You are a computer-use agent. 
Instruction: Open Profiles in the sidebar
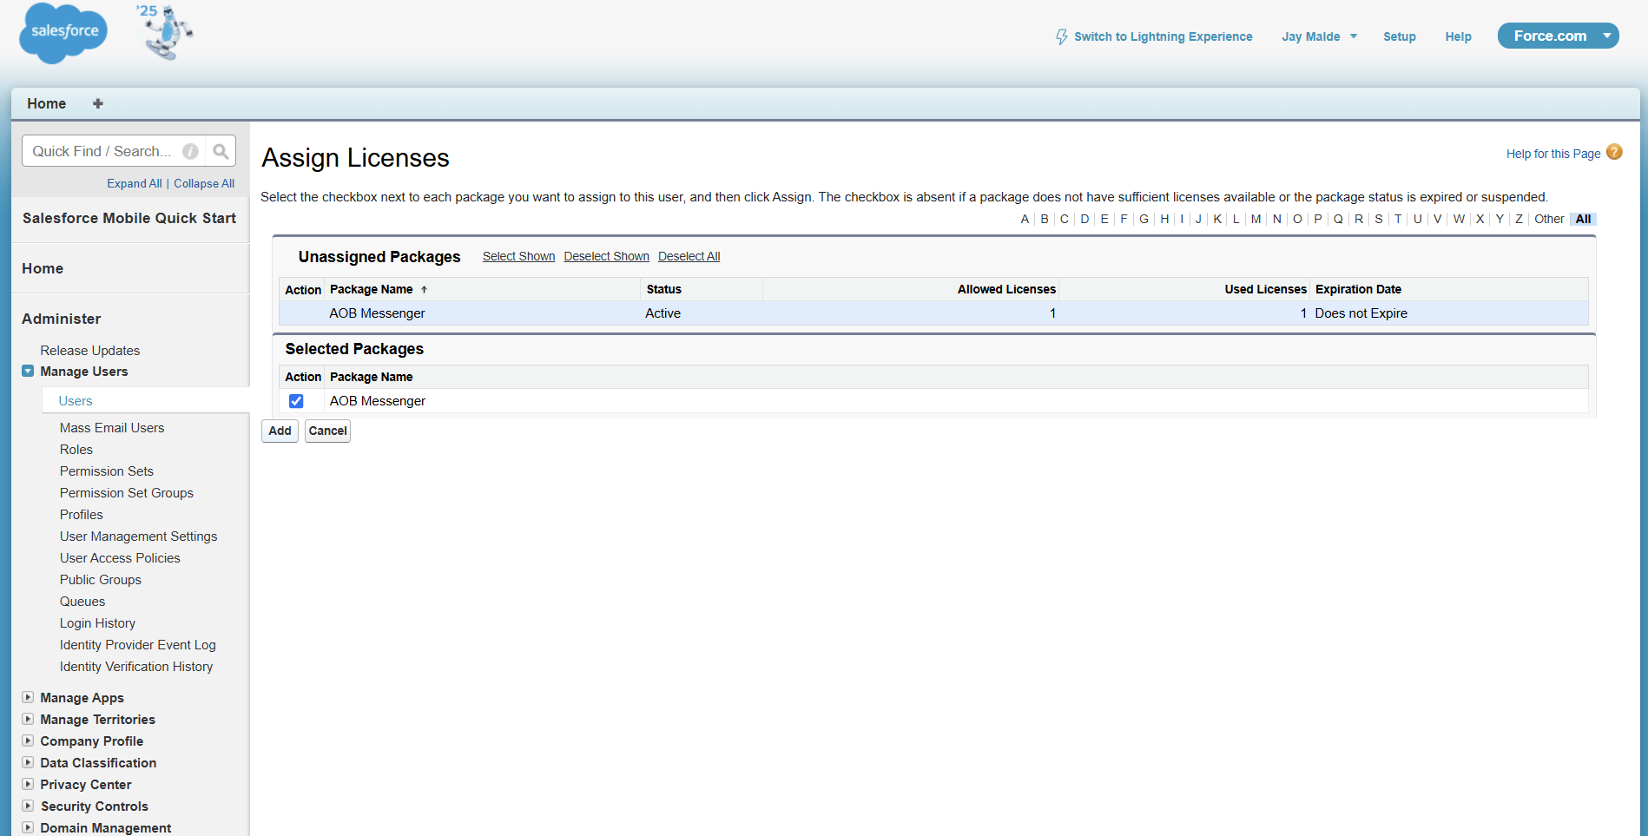click(x=82, y=514)
